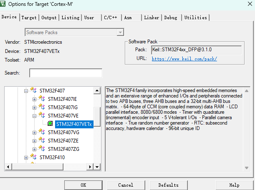Click the Defaults button
255x190 pixels.
point(169,185)
